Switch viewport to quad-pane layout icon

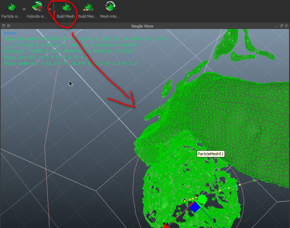coord(8,26)
